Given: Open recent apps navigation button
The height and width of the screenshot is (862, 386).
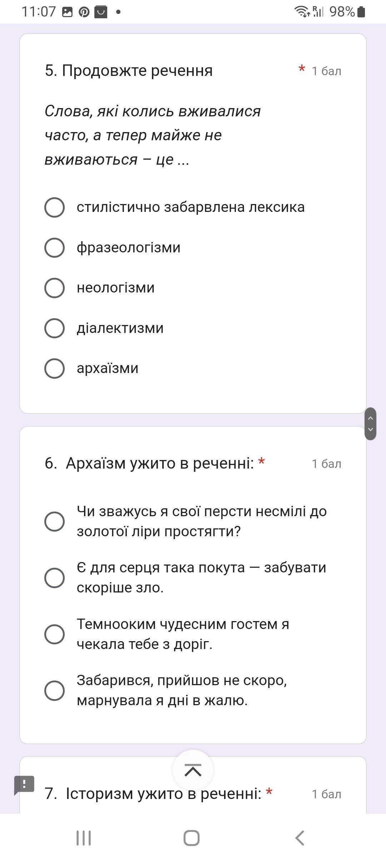Looking at the screenshot, I should 84,838.
